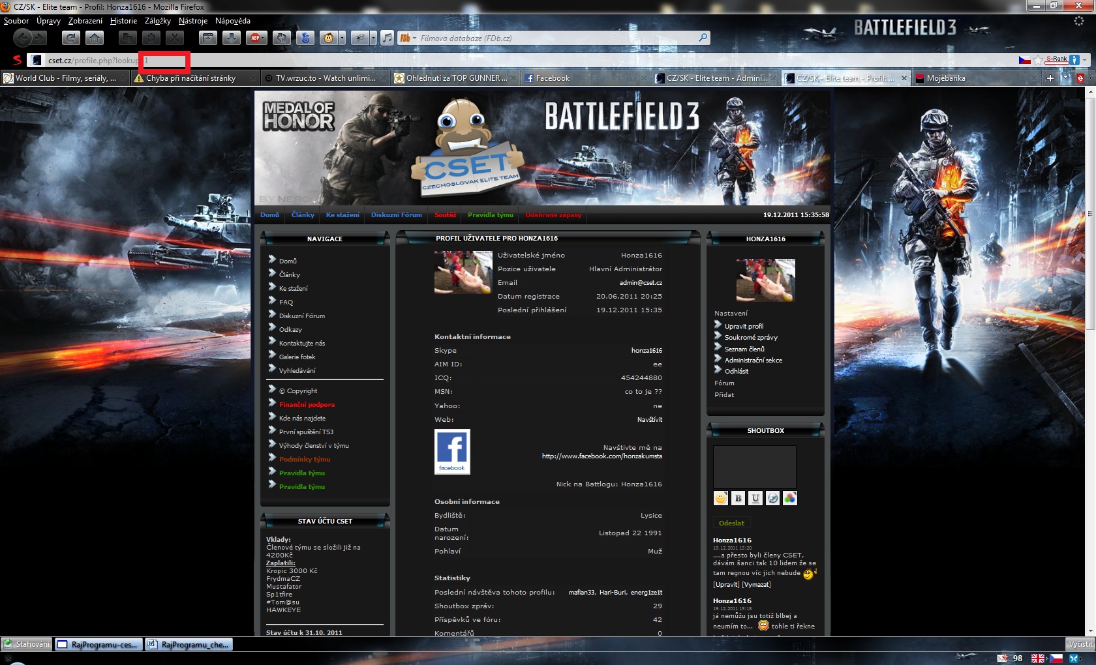Screen dimensions: 1096x665
Task: Click Diskuzní Fórum in the top site menu
Action: (x=397, y=215)
